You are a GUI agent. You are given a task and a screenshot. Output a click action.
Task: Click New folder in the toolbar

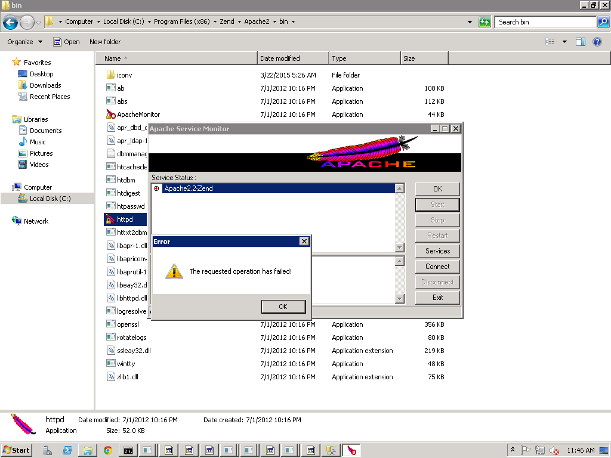(105, 42)
